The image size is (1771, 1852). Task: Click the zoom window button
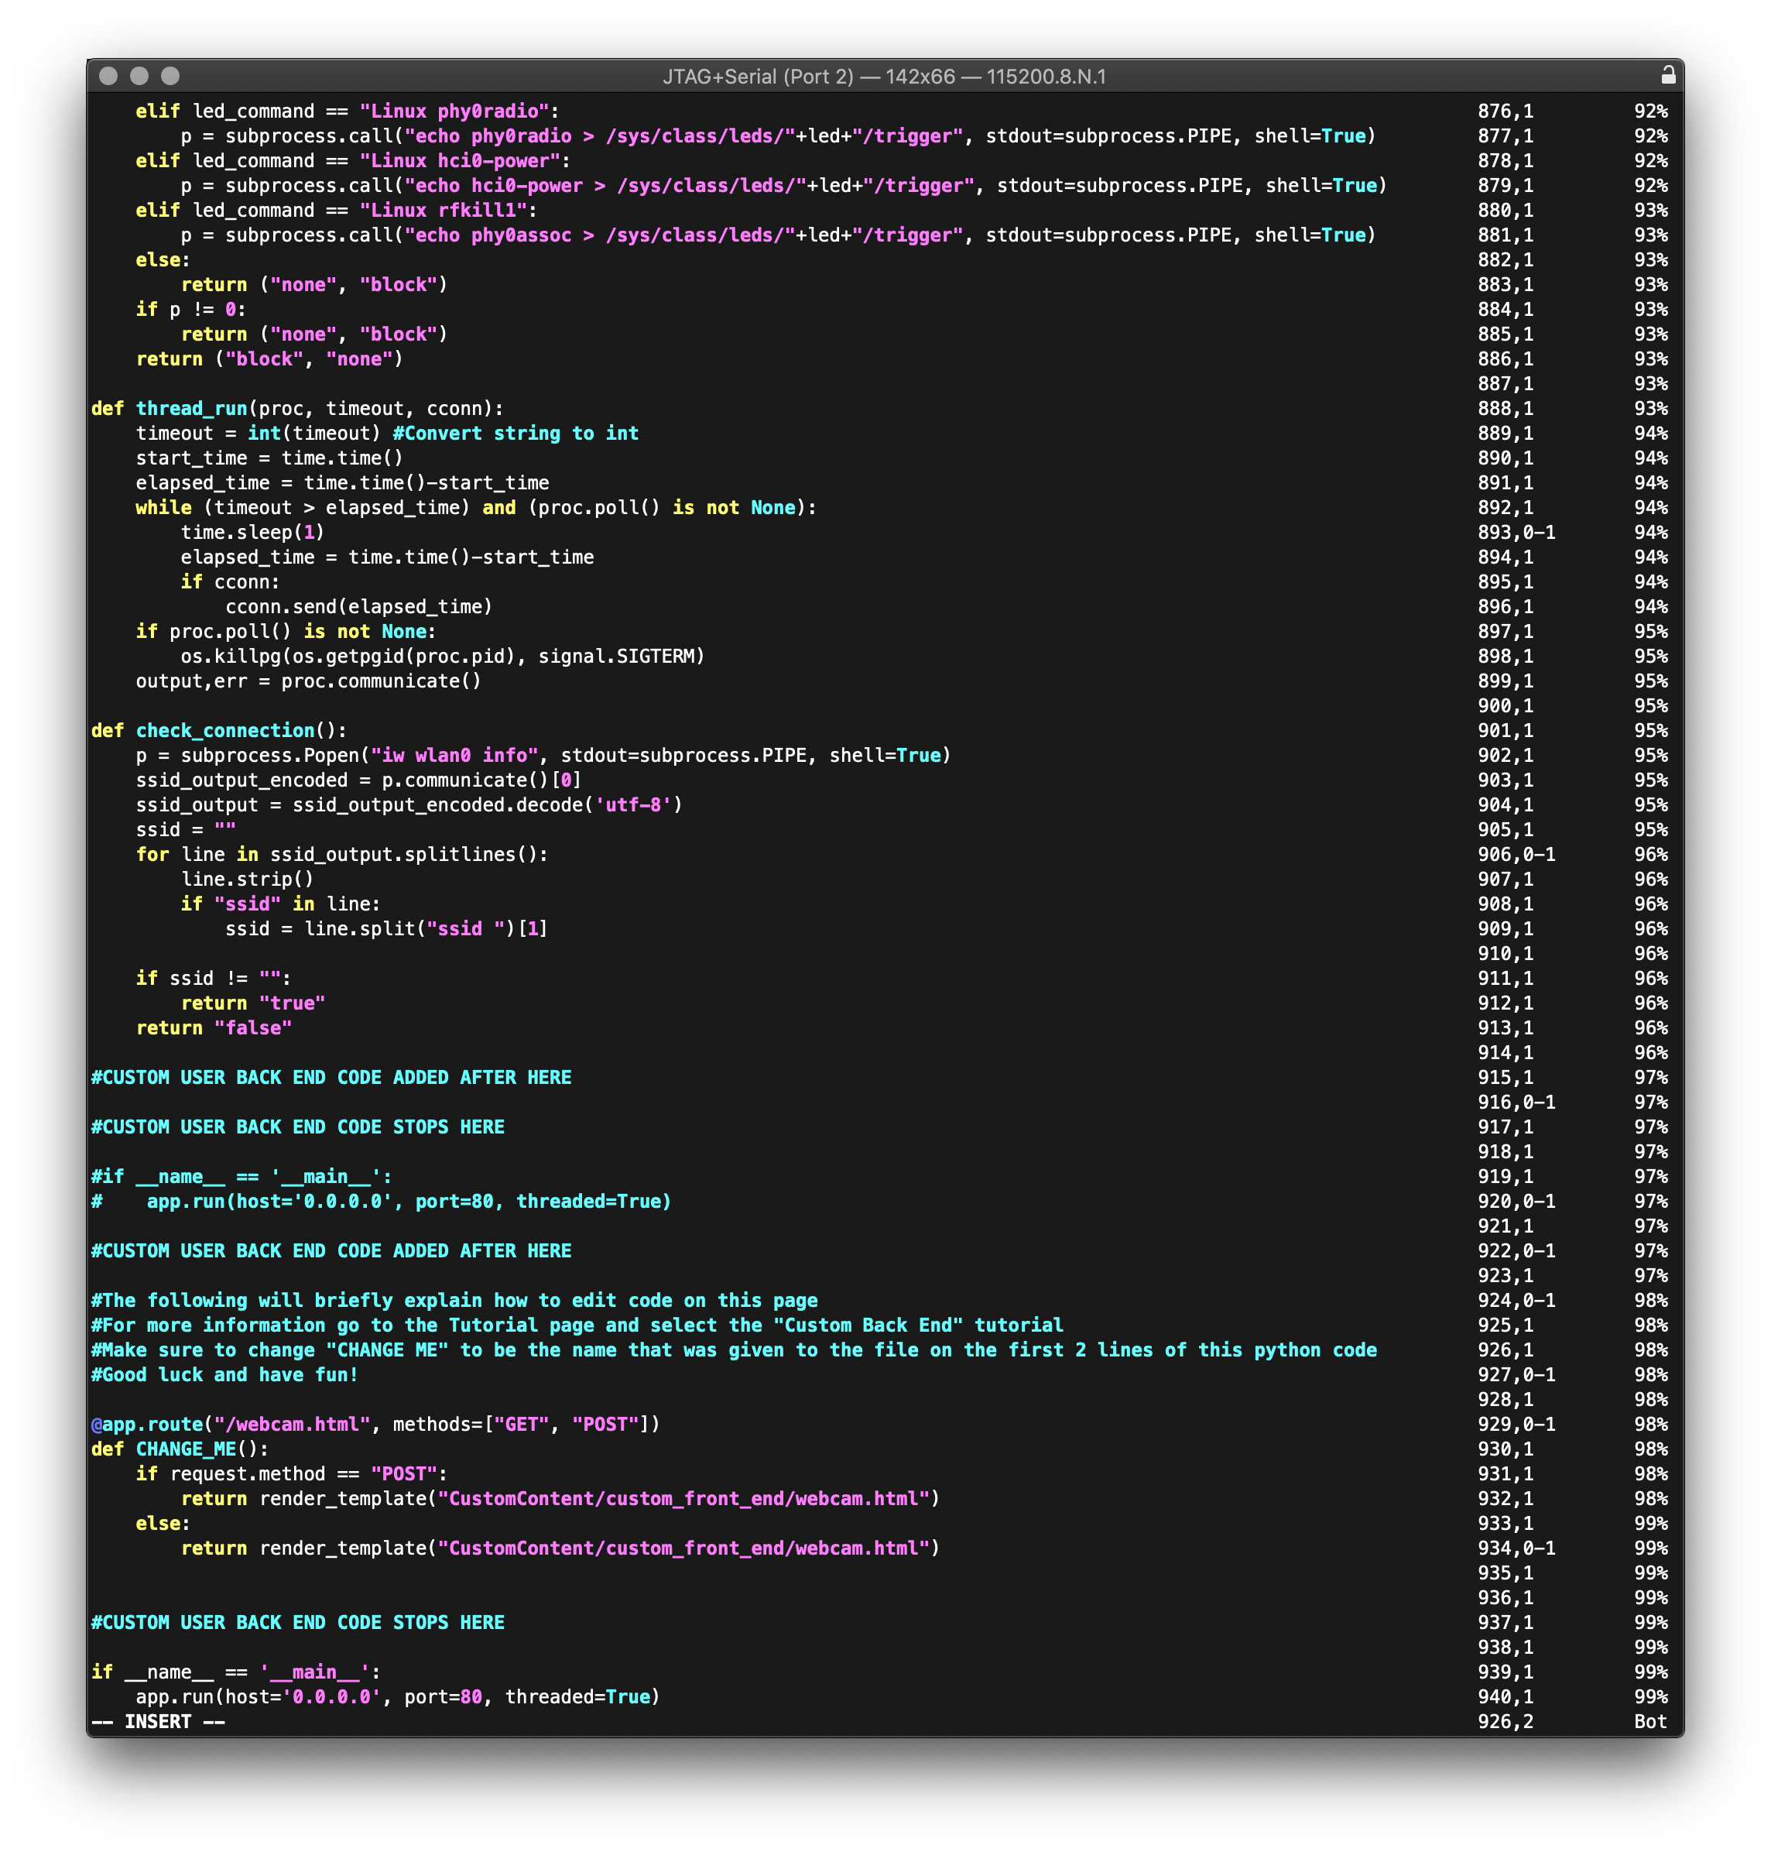[170, 76]
